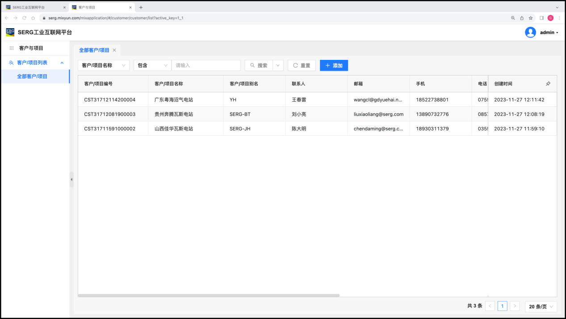Viewport: 566px width, 319px height.
Task: Open the 20 条/页 page size dropdown
Action: (x=541, y=306)
